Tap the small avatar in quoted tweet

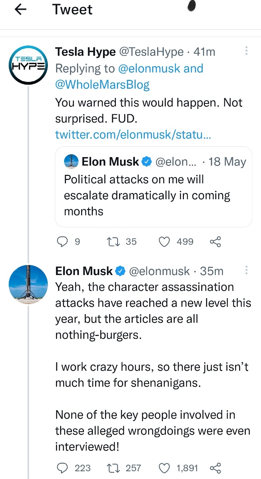[71, 162]
